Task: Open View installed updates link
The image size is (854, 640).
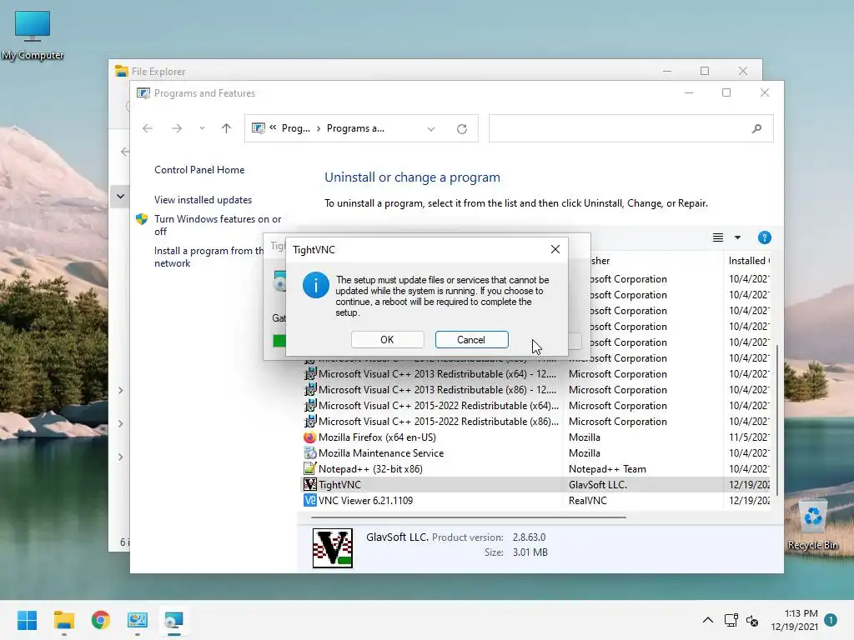Action: click(x=203, y=200)
